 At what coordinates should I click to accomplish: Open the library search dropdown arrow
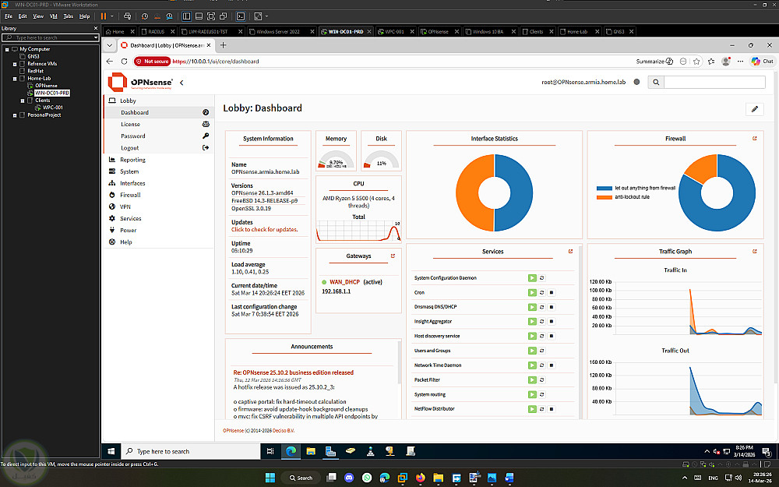click(95, 37)
